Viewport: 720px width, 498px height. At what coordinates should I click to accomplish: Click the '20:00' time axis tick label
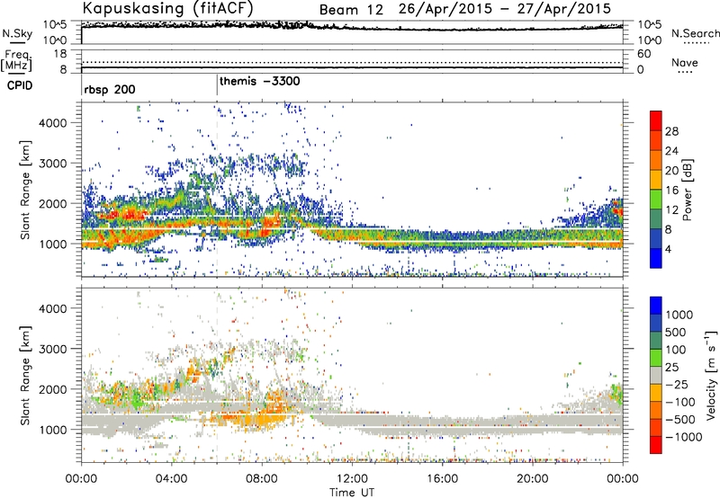[x=533, y=479]
